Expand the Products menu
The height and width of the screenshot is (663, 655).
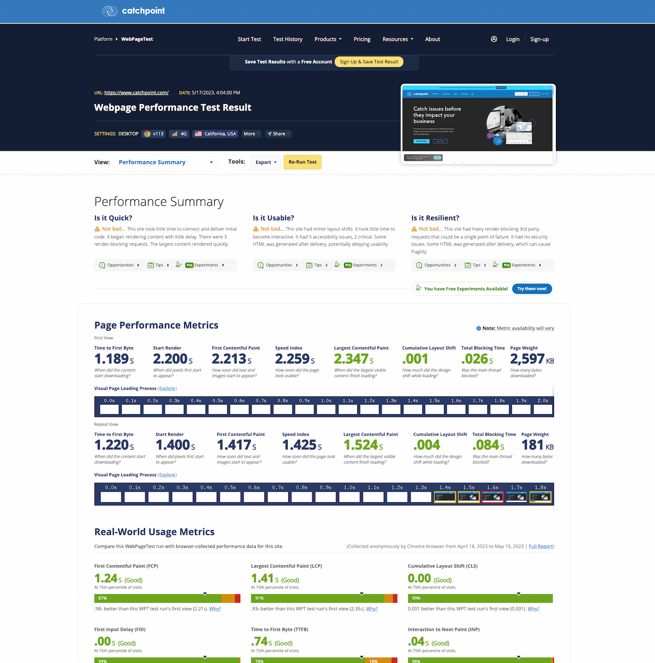tap(328, 39)
